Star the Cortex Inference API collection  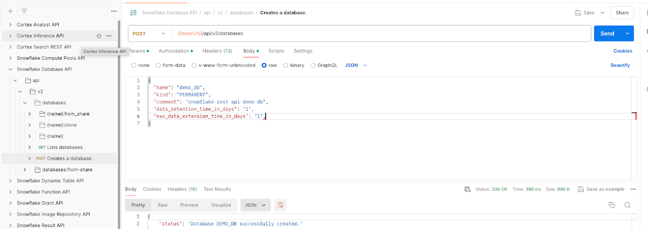99,36
